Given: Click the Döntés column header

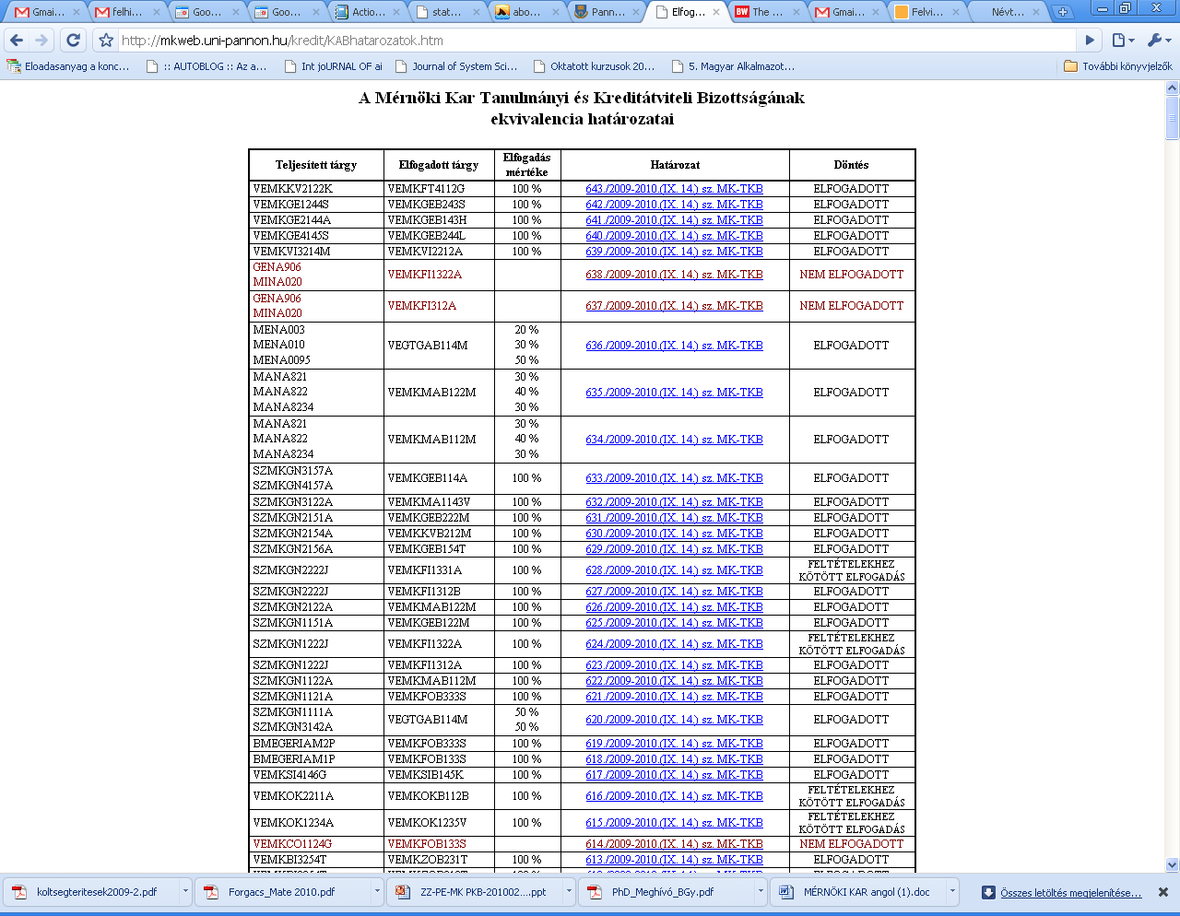Looking at the screenshot, I should (851, 165).
